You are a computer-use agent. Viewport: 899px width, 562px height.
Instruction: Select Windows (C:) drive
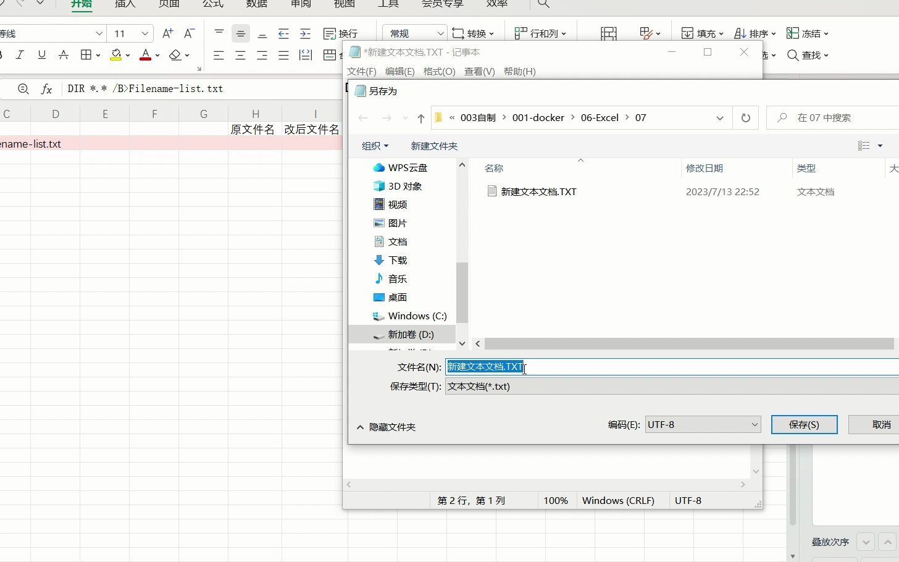410,316
